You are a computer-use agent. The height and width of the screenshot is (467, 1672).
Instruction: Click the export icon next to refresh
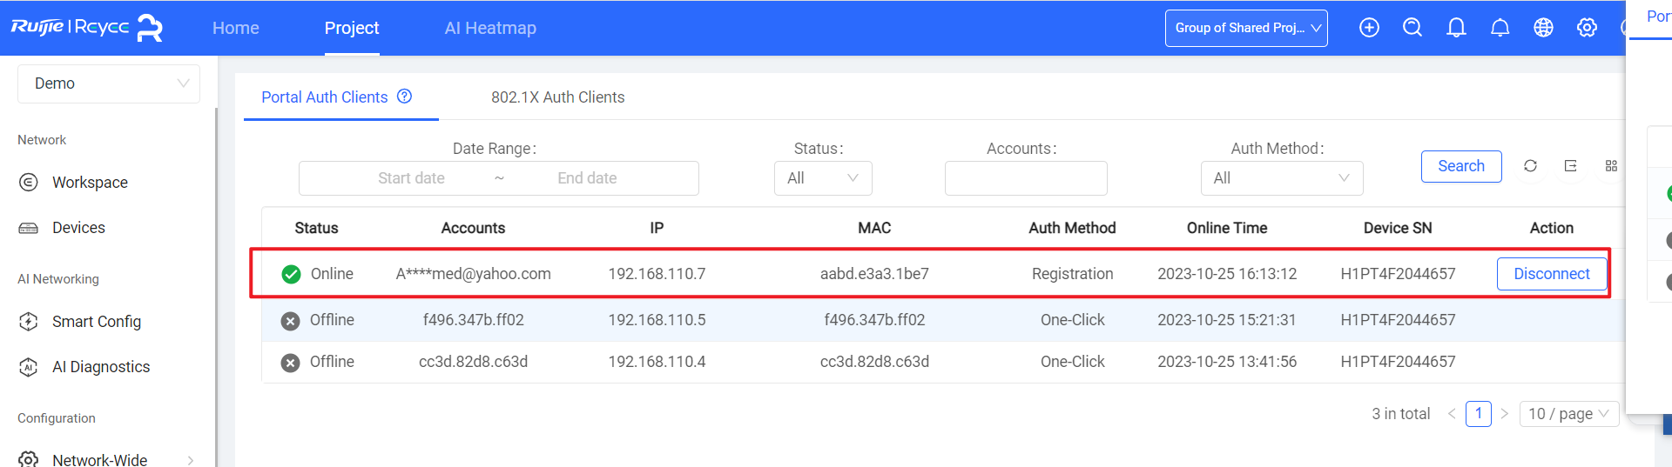1571,166
